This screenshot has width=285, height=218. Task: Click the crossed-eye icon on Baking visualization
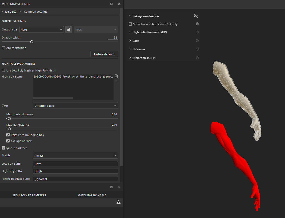[196, 16]
